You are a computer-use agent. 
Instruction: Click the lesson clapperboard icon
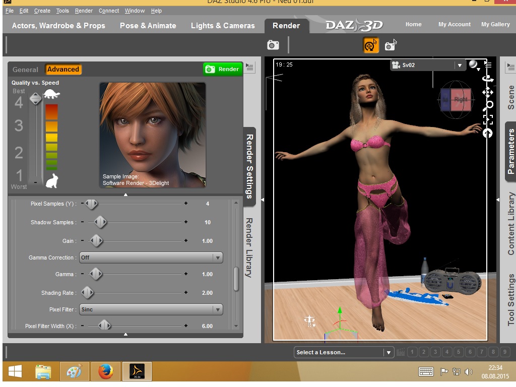401,352
